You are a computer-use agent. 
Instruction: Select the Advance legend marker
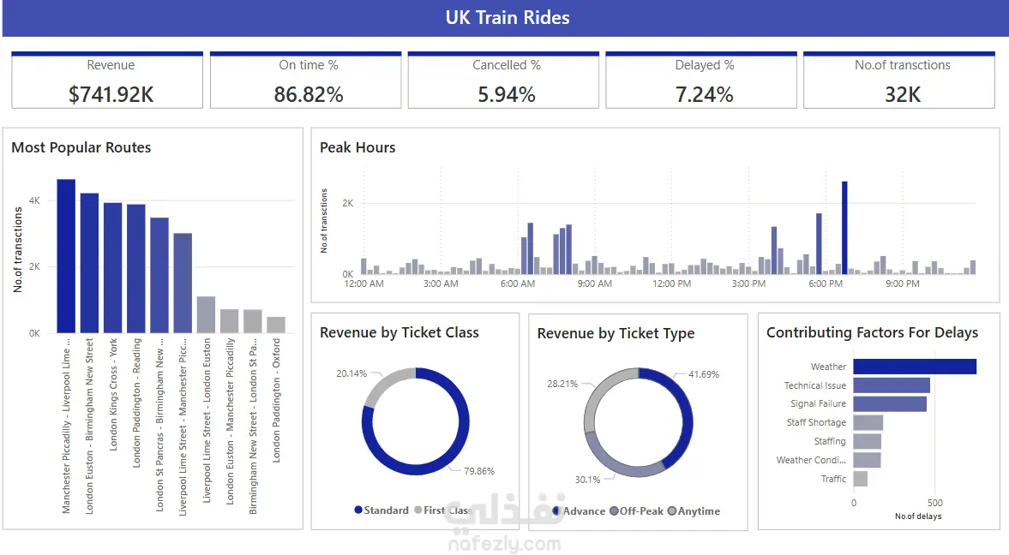click(558, 511)
